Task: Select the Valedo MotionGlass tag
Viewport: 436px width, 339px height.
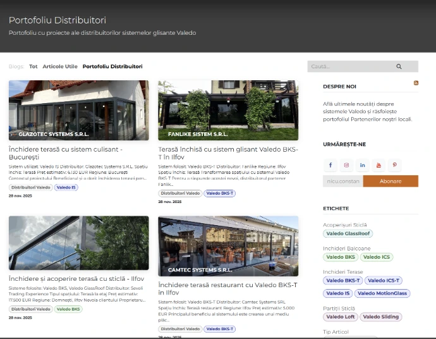Action: click(382, 293)
